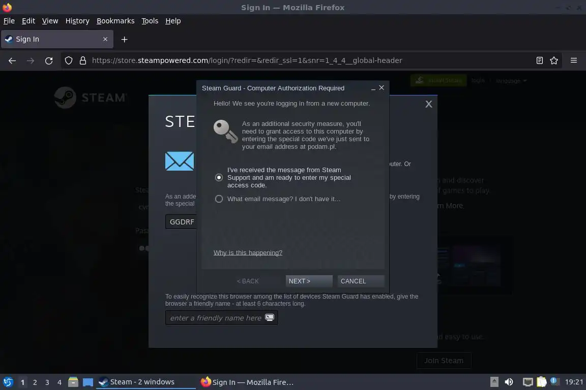
Task: Click the Join Steam button
Action: 444,361
